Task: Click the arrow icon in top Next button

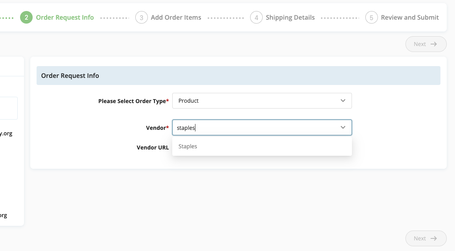Action: [434, 44]
